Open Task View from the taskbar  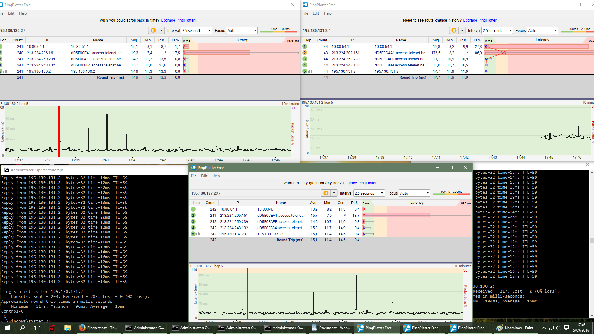(x=37, y=328)
